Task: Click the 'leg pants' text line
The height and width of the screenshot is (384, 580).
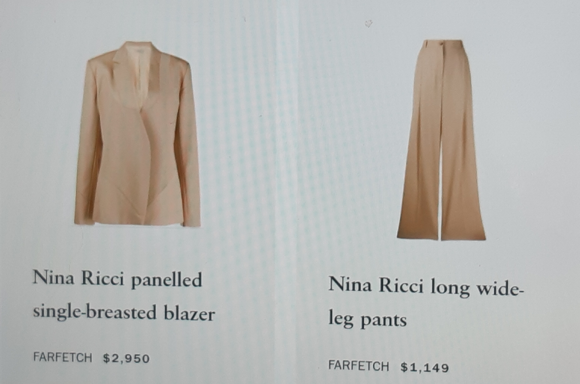Action: (367, 320)
